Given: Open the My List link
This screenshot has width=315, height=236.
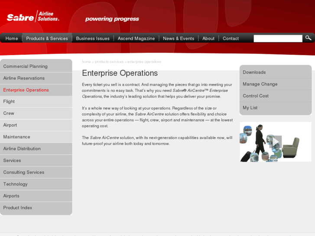Looking at the screenshot, I should tap(276, 108).
